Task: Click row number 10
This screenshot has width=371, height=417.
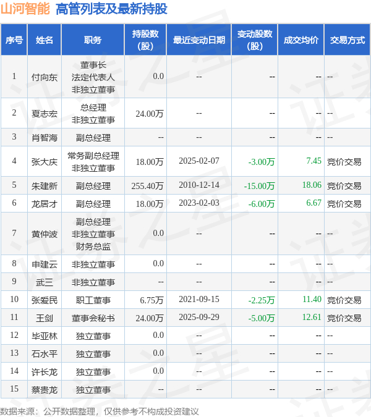Action: click(14, 299)
